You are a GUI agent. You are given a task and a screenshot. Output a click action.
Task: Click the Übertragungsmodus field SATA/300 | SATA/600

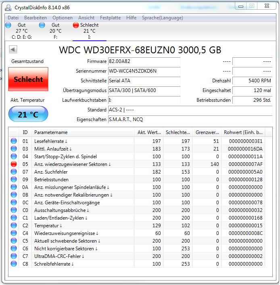pos(144,90)
